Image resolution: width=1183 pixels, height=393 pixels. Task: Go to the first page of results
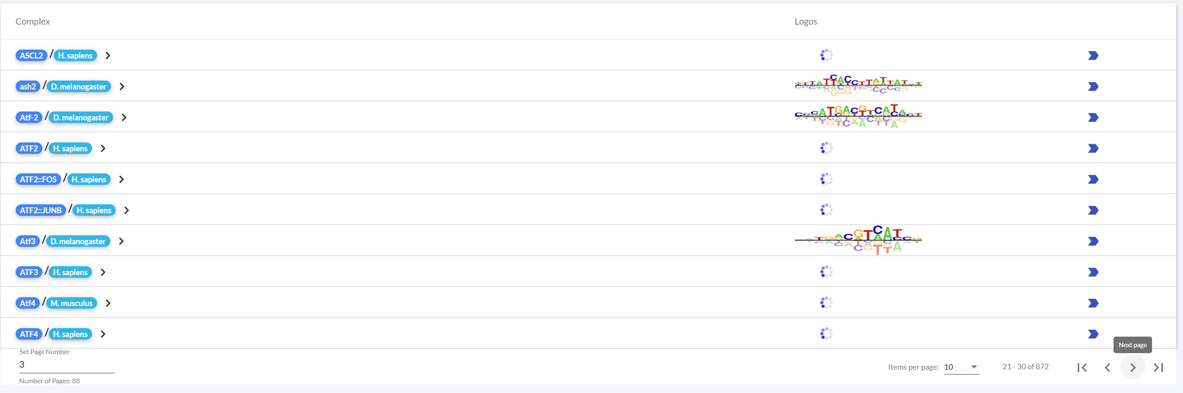coord(1082,367)
